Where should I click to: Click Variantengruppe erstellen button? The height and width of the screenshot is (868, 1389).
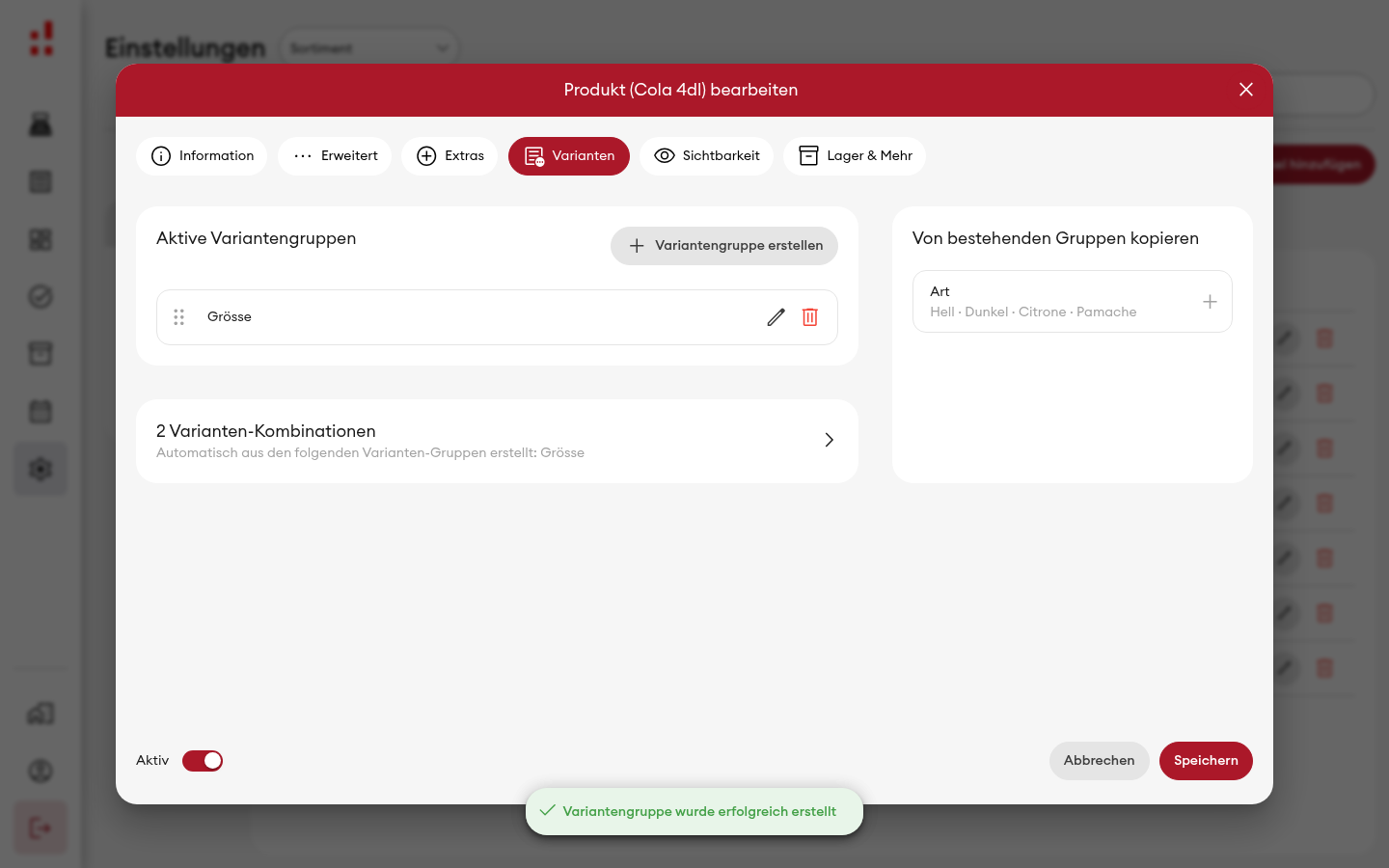point(724,246)
